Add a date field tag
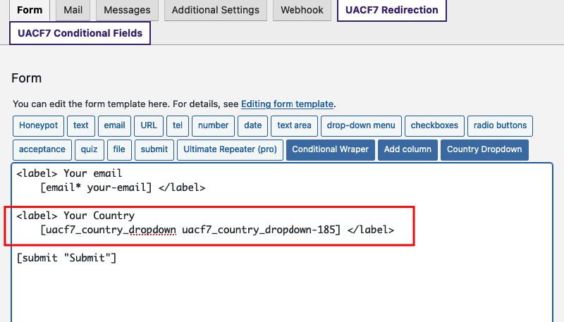Image resolution: width=564 pixels, height=322 pixels. [x=252, y=126]
